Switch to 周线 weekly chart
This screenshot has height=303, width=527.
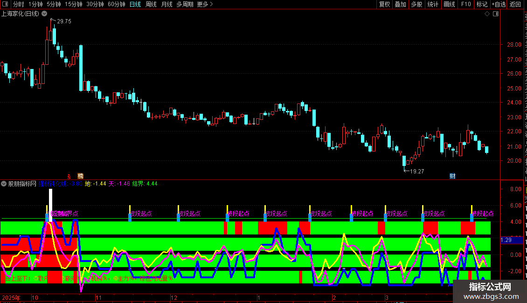click(x=151, y=4)
